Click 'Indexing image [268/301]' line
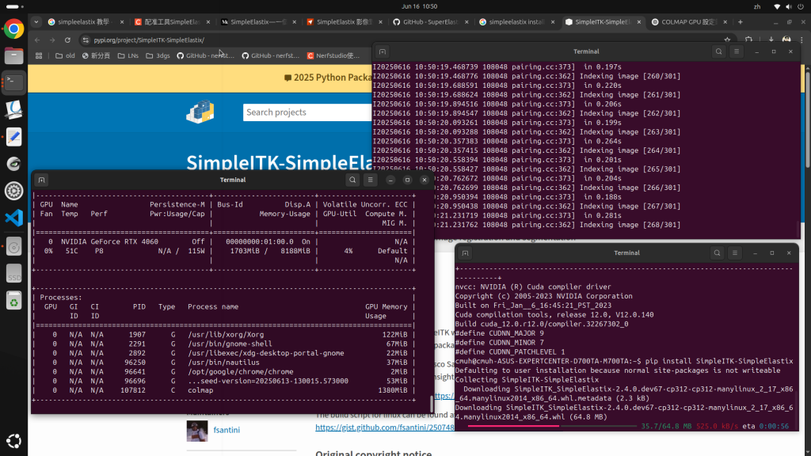 click(x=630, y=225)
